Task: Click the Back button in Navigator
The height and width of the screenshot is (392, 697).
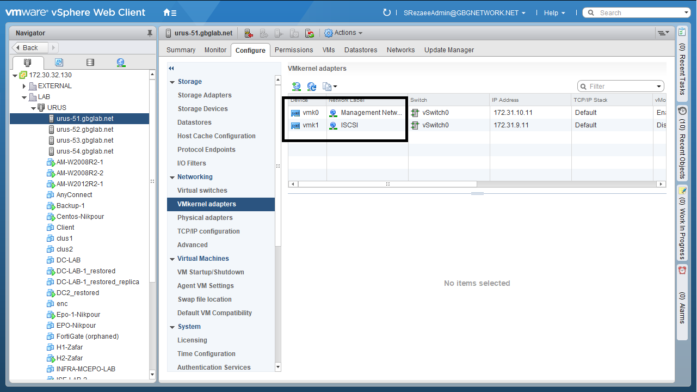Action: [x=30, y=48]
